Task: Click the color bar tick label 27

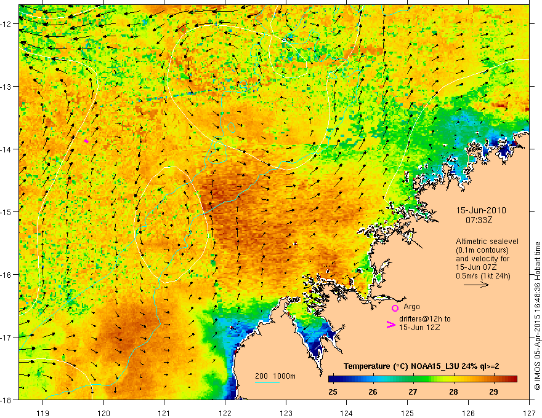Action: coord(413,392)
